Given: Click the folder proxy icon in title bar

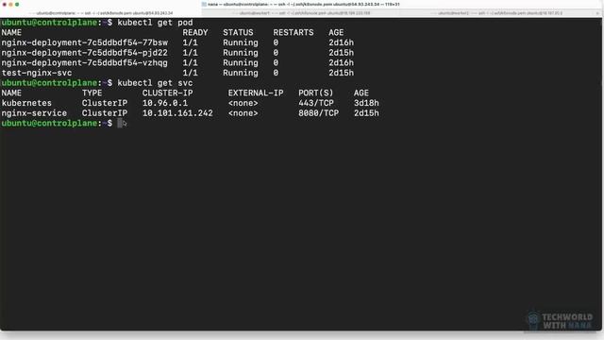Looking at the screenshot, I should 204,4.
